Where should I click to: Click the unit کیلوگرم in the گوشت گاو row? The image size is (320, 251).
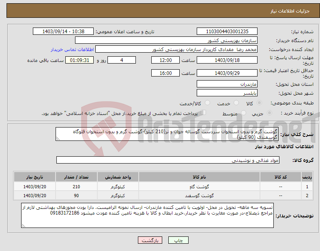click(x=118, y=186)
